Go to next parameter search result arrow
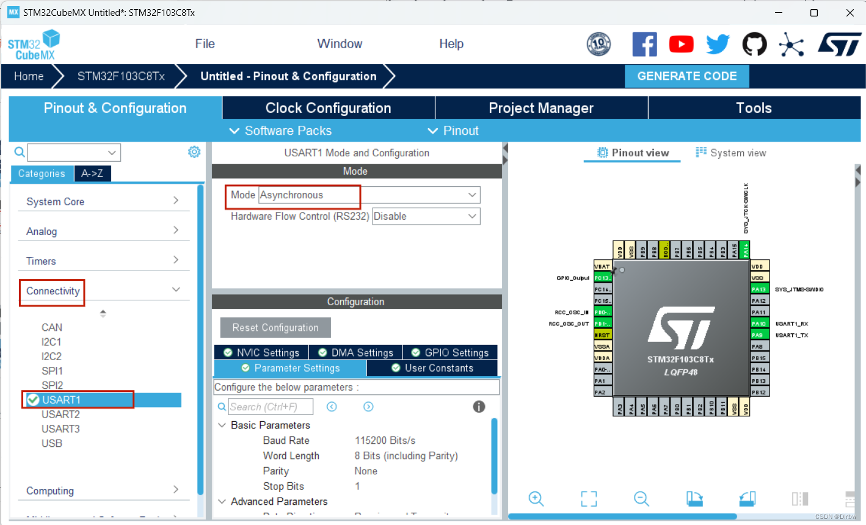This screenshot has height=525, width=866. pyautogui.click(x=368, y=407)
